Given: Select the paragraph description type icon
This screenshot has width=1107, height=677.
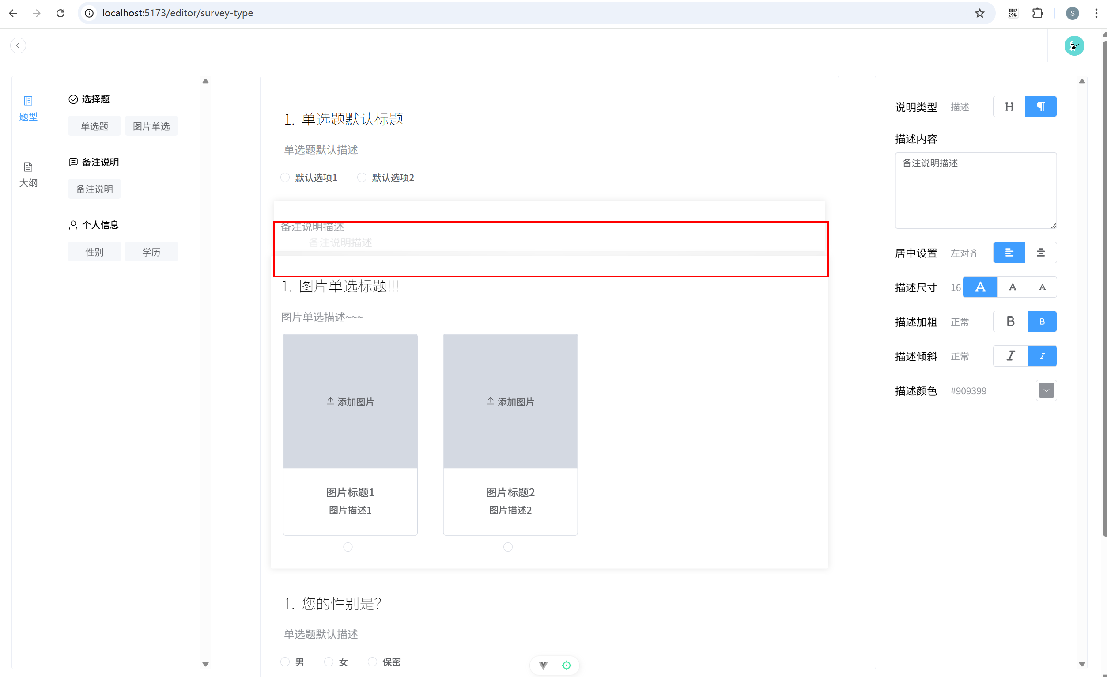Looking at the screenshot, I should [1040, 106].
